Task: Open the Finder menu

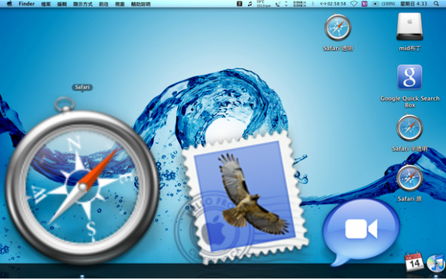Action: (26, 4)
